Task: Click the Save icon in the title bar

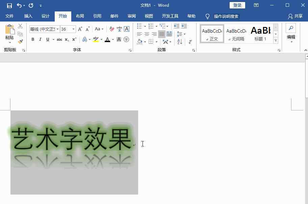Action: 9,5
